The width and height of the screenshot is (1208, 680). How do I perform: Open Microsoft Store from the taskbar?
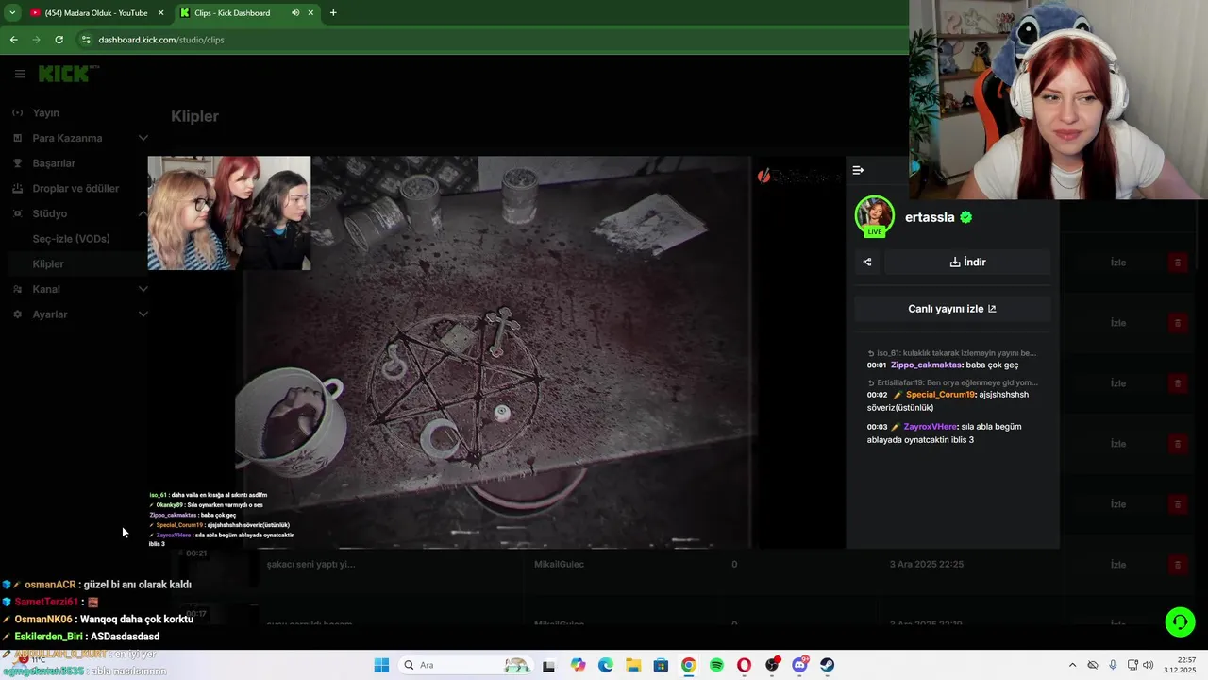pyautogui.click(x=661, y=665)
